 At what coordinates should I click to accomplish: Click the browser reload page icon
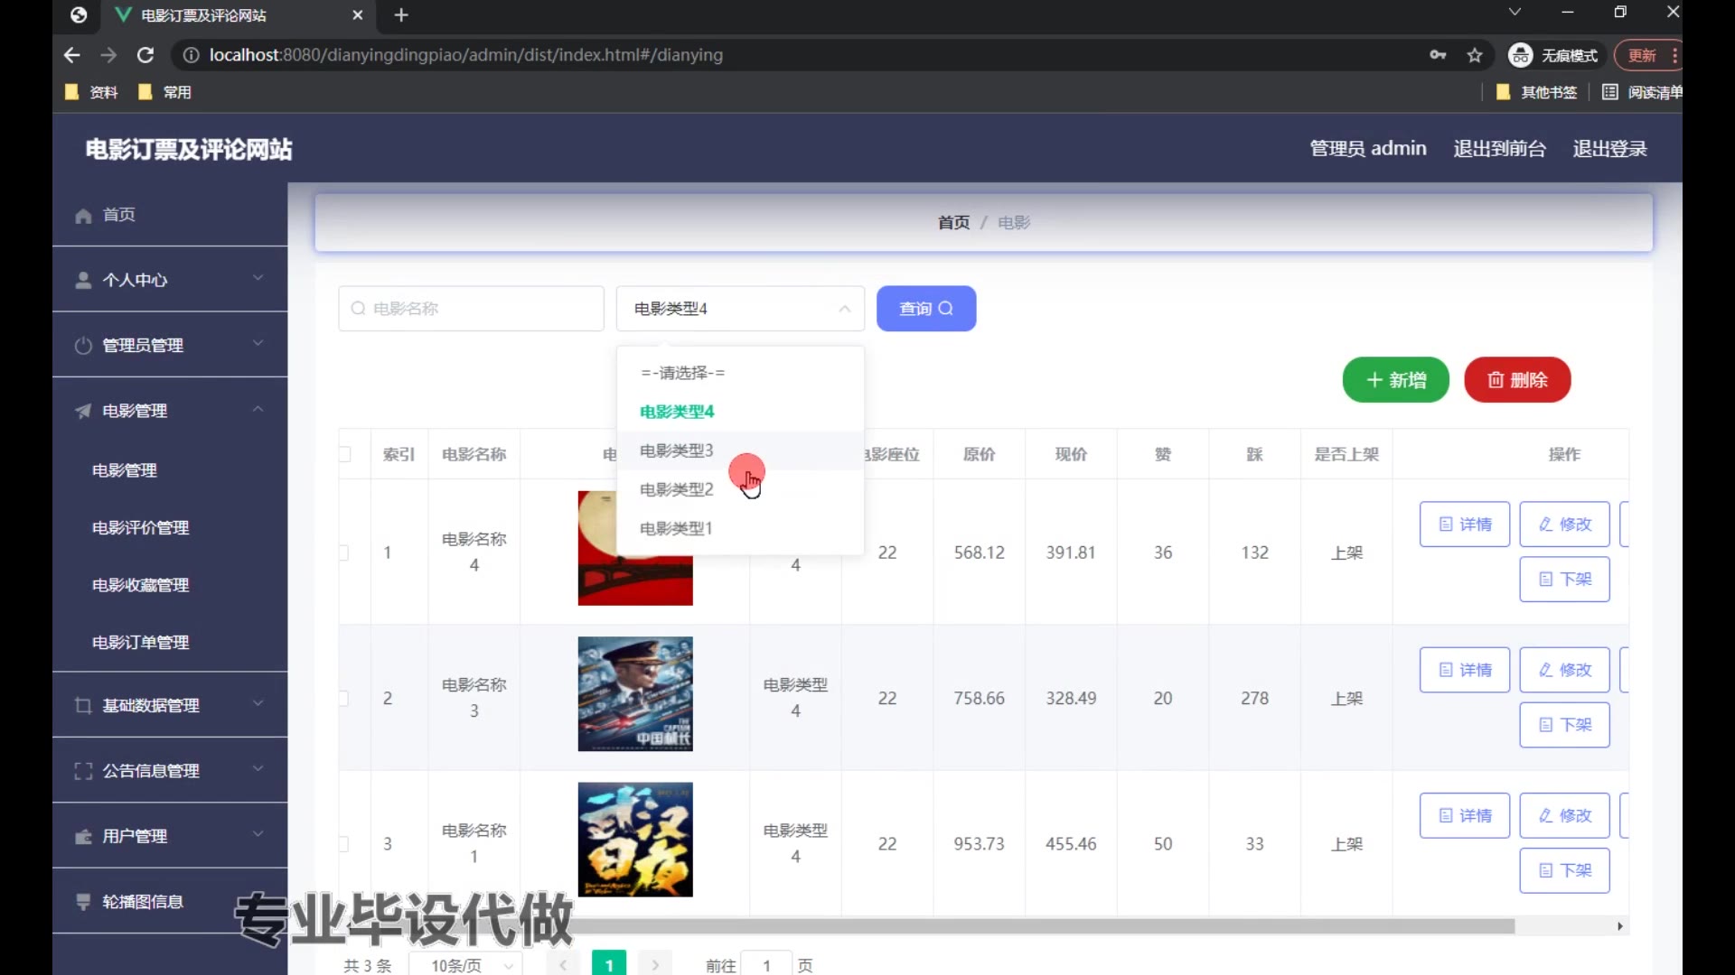tap(145, 55)
